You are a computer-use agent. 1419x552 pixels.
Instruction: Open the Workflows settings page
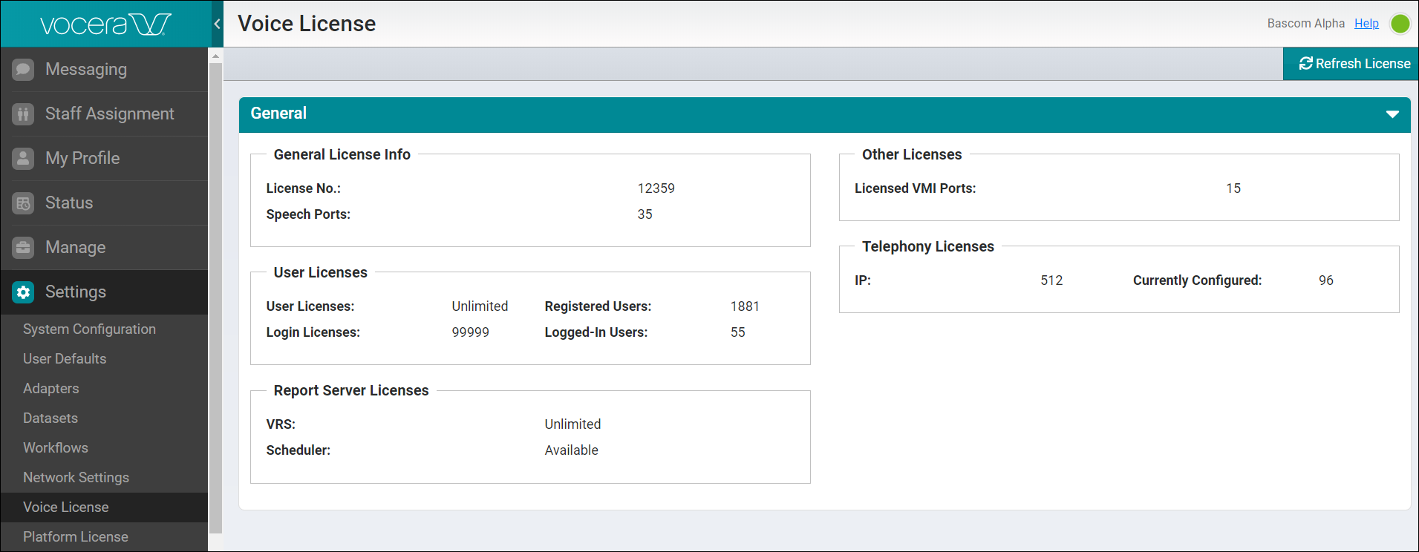(x=55, y=448)
